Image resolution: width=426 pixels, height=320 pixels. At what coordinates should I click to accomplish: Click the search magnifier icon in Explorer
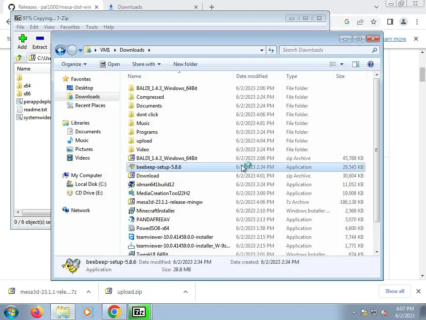(374, 50)
